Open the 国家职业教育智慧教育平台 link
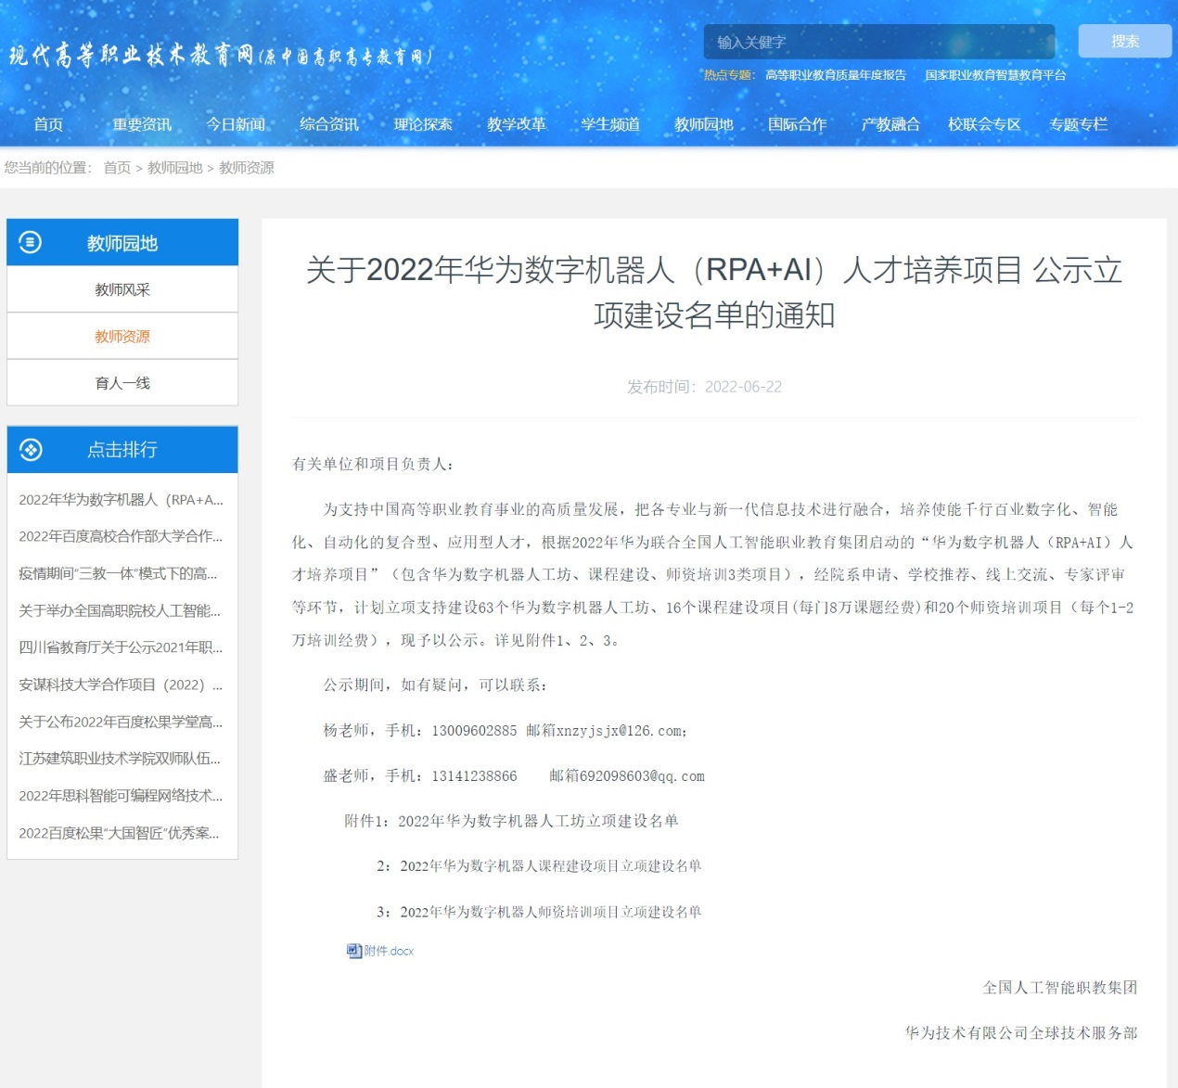 coord(995,75)
